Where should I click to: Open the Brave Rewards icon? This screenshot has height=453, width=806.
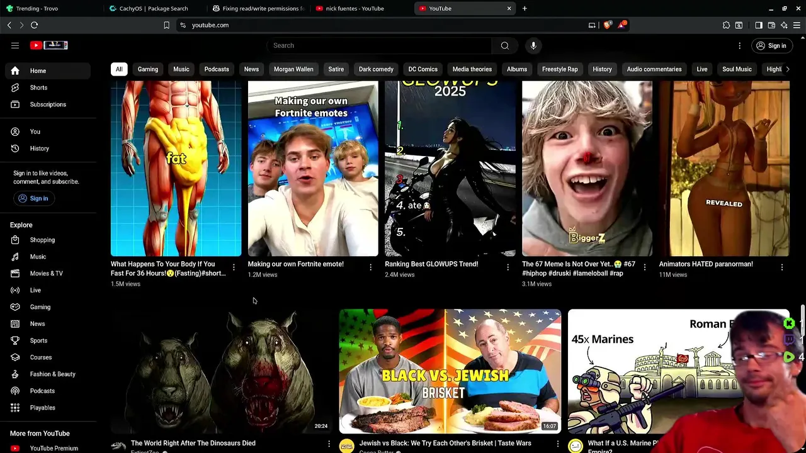[x=622, y=25]
